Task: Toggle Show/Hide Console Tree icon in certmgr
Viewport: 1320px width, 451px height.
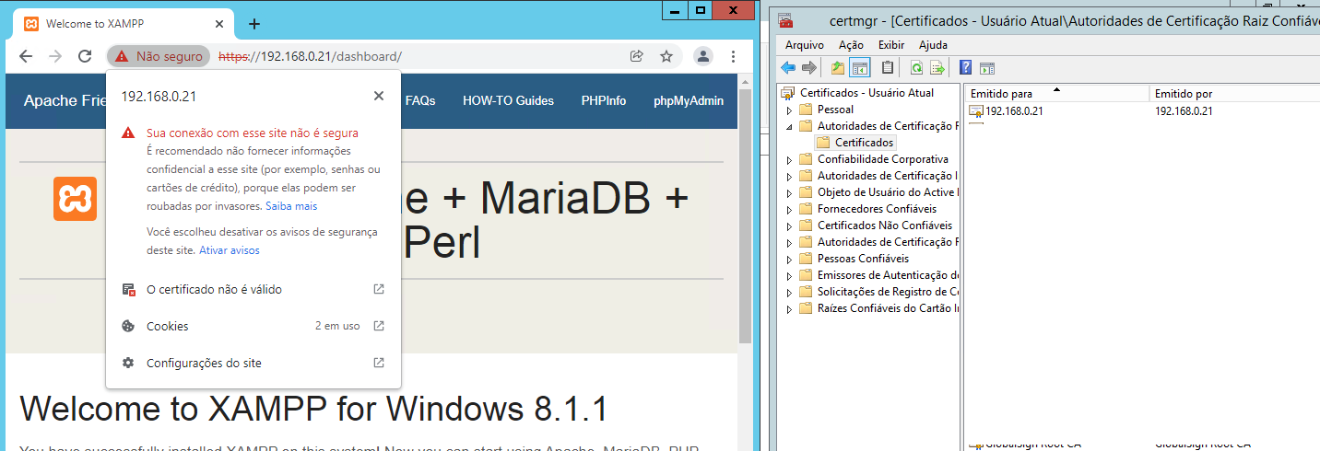Action: click(x=860, y=67)
